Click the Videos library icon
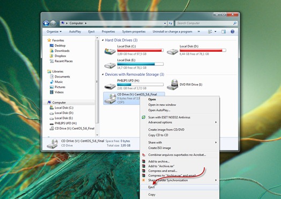This screenshot has width=281, height=199. [x=51, y=92]
